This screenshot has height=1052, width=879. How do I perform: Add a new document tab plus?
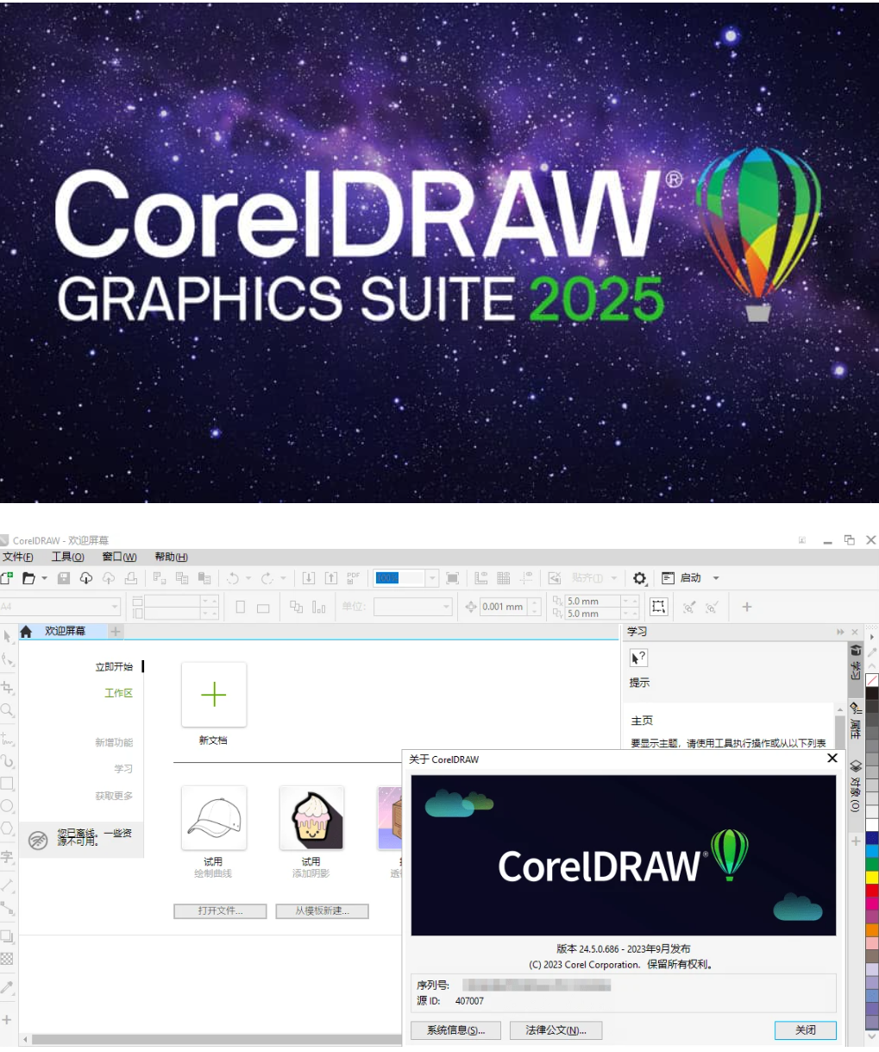116,632
